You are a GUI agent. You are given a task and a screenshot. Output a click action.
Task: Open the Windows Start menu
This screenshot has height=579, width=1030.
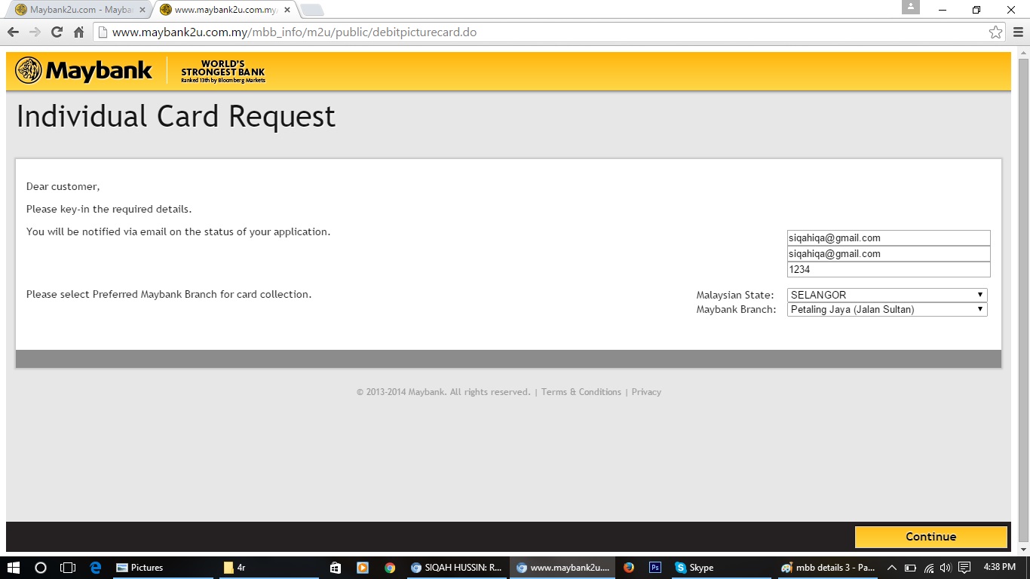(x=14, y=568)
